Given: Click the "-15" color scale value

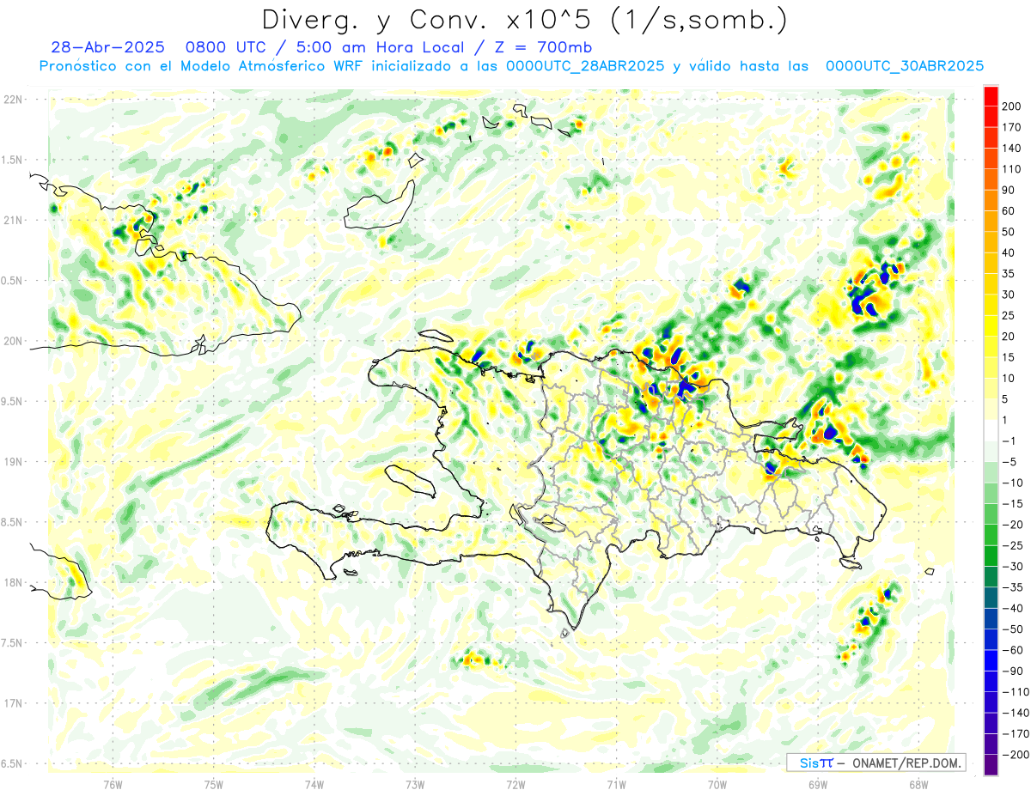Looking at the screenshot, I should tap(1013, 503).
